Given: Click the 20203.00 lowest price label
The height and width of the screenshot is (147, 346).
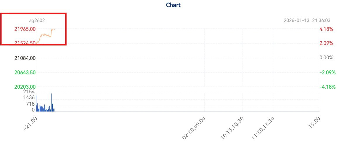Looking at the screenshot, I should tap(25, 87).
